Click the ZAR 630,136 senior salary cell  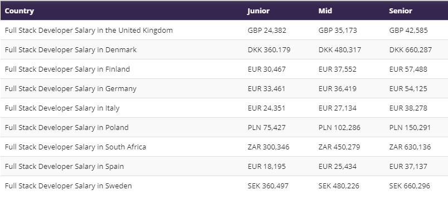tap(410, 147)
